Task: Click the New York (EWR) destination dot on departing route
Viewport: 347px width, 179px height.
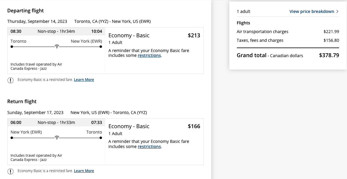Action: pos(101,47)
